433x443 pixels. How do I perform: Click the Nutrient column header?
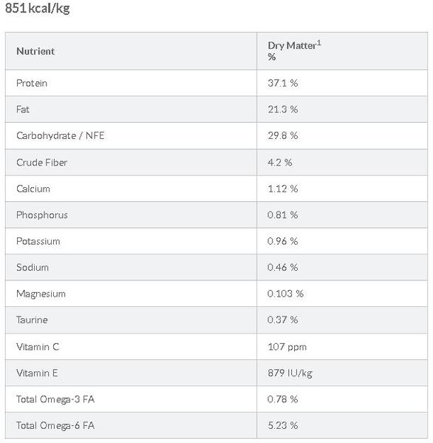click(x=35, y=51)
